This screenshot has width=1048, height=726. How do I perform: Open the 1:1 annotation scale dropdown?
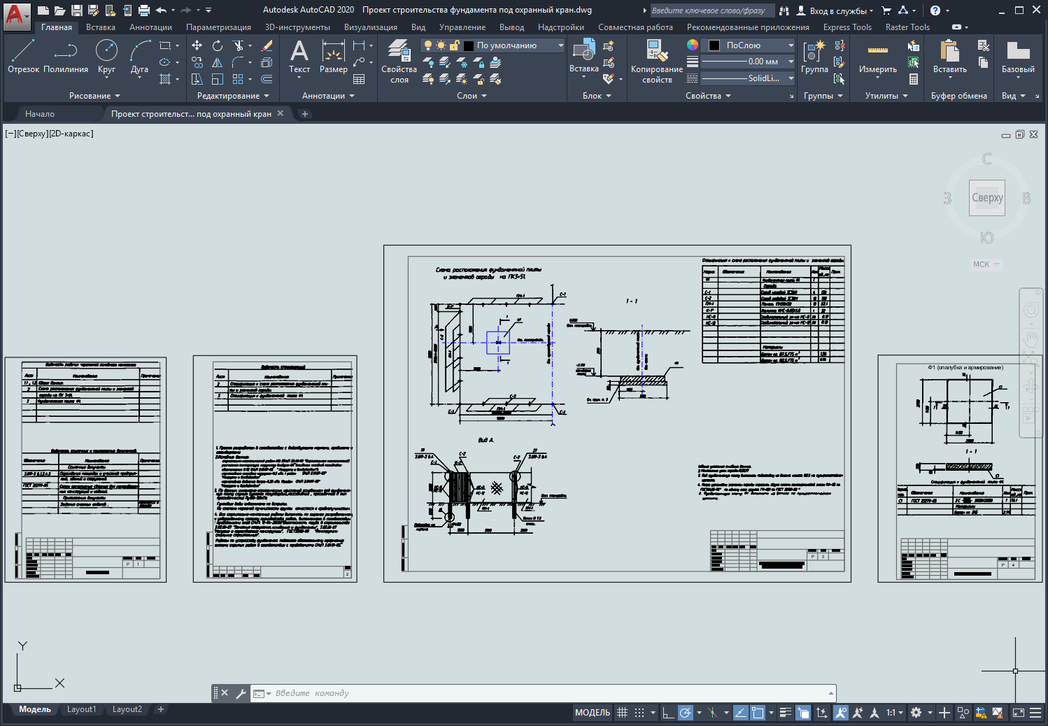(x=895, y=713)
